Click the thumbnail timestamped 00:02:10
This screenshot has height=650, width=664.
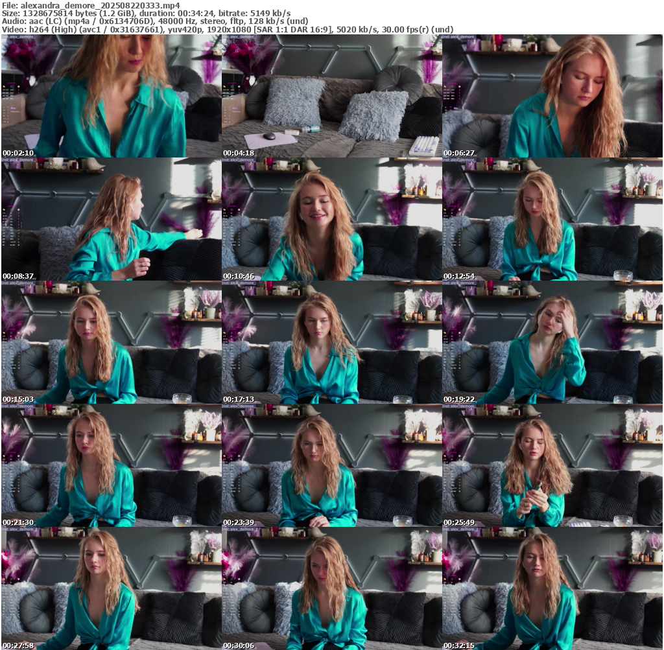(112, 96)
